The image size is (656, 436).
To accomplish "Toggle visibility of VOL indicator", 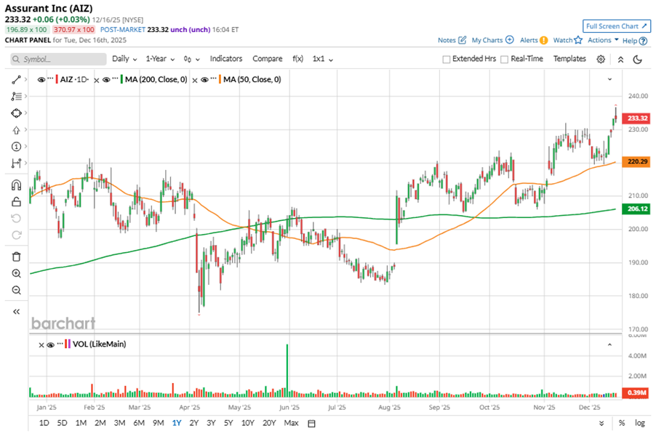I will (51, 345).
